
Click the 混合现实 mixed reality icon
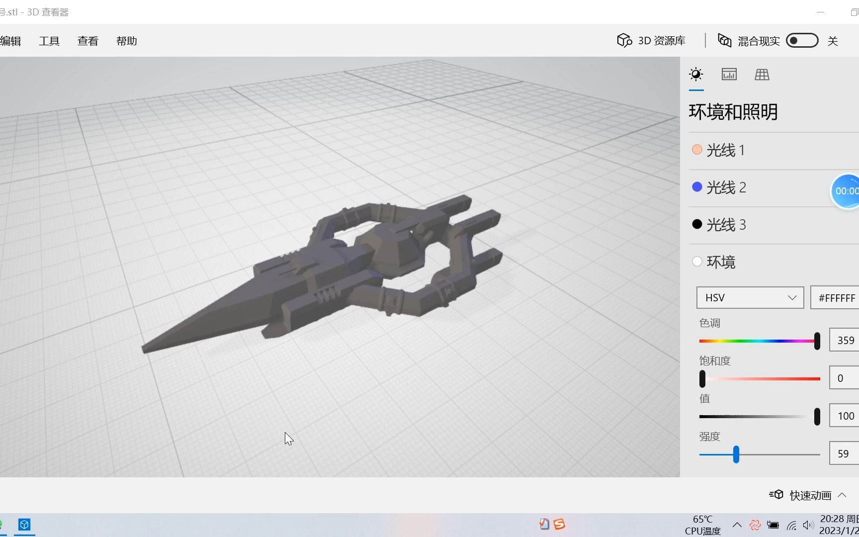point(725,40)
